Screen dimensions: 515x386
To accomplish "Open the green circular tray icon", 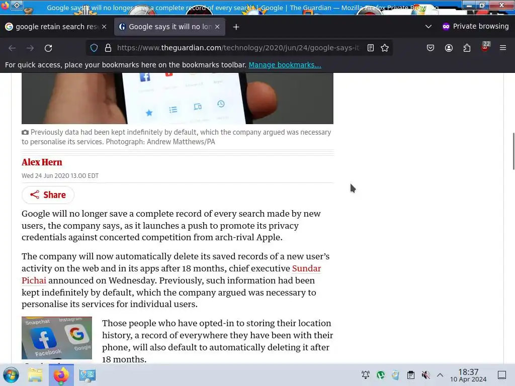I will pos(381,375).
